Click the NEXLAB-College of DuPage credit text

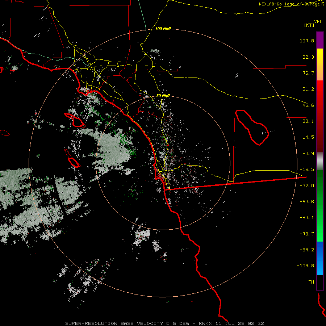tap(291, 4)
